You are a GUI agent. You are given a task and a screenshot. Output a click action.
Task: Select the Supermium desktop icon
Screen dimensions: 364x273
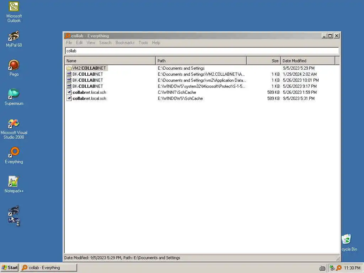pyautogui.click(x=14, y=97)
